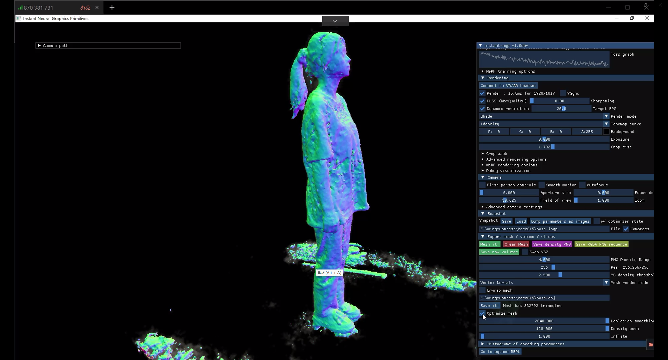Toggle the w/ optimizer state checkbox
The image size is (668, 360).
click(x=597, y=221)
